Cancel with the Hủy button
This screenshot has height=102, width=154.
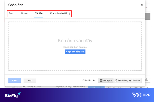tap(30, 80)
